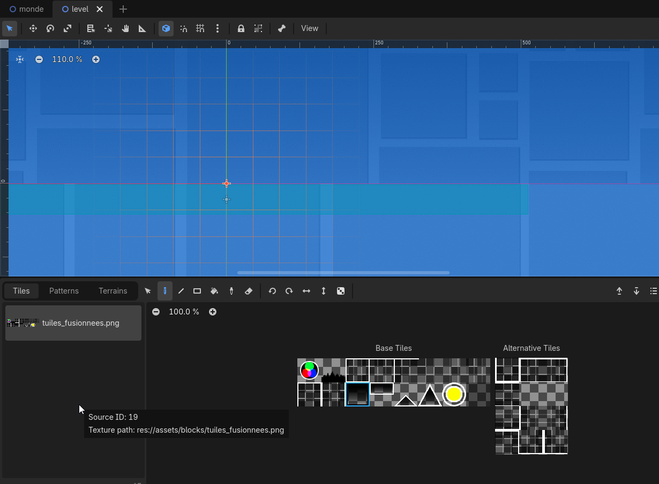Add a new scene tab
This screenshot has height=484, width=659.
point(123,9)
